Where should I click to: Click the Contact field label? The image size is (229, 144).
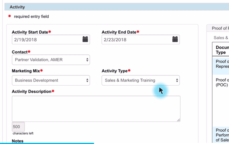point(20,52)
